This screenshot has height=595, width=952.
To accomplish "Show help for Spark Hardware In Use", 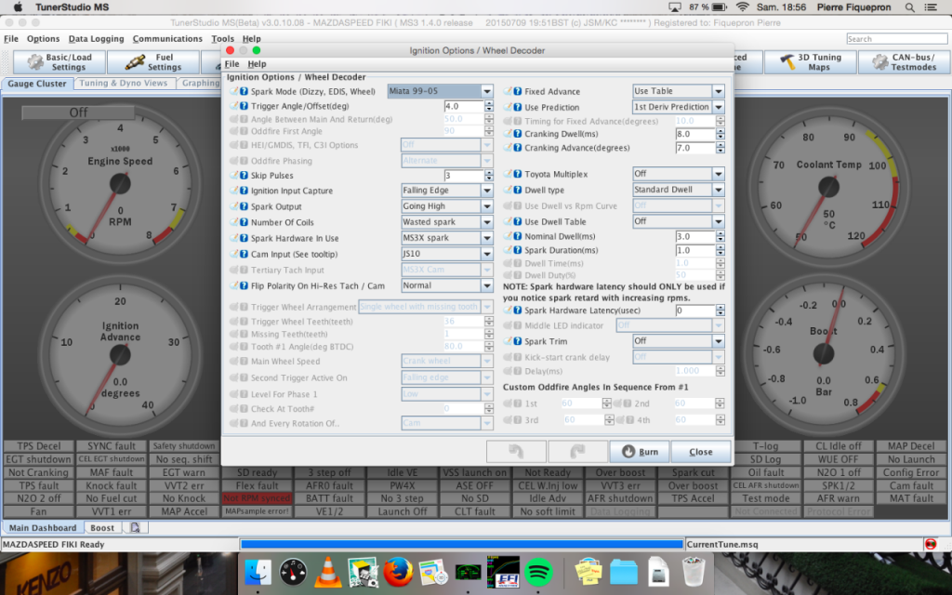I will click(x=244, y=238).
